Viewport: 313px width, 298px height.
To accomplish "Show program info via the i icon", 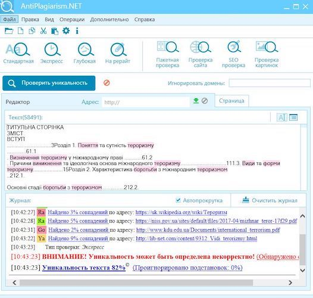I will tap(77, 31).
